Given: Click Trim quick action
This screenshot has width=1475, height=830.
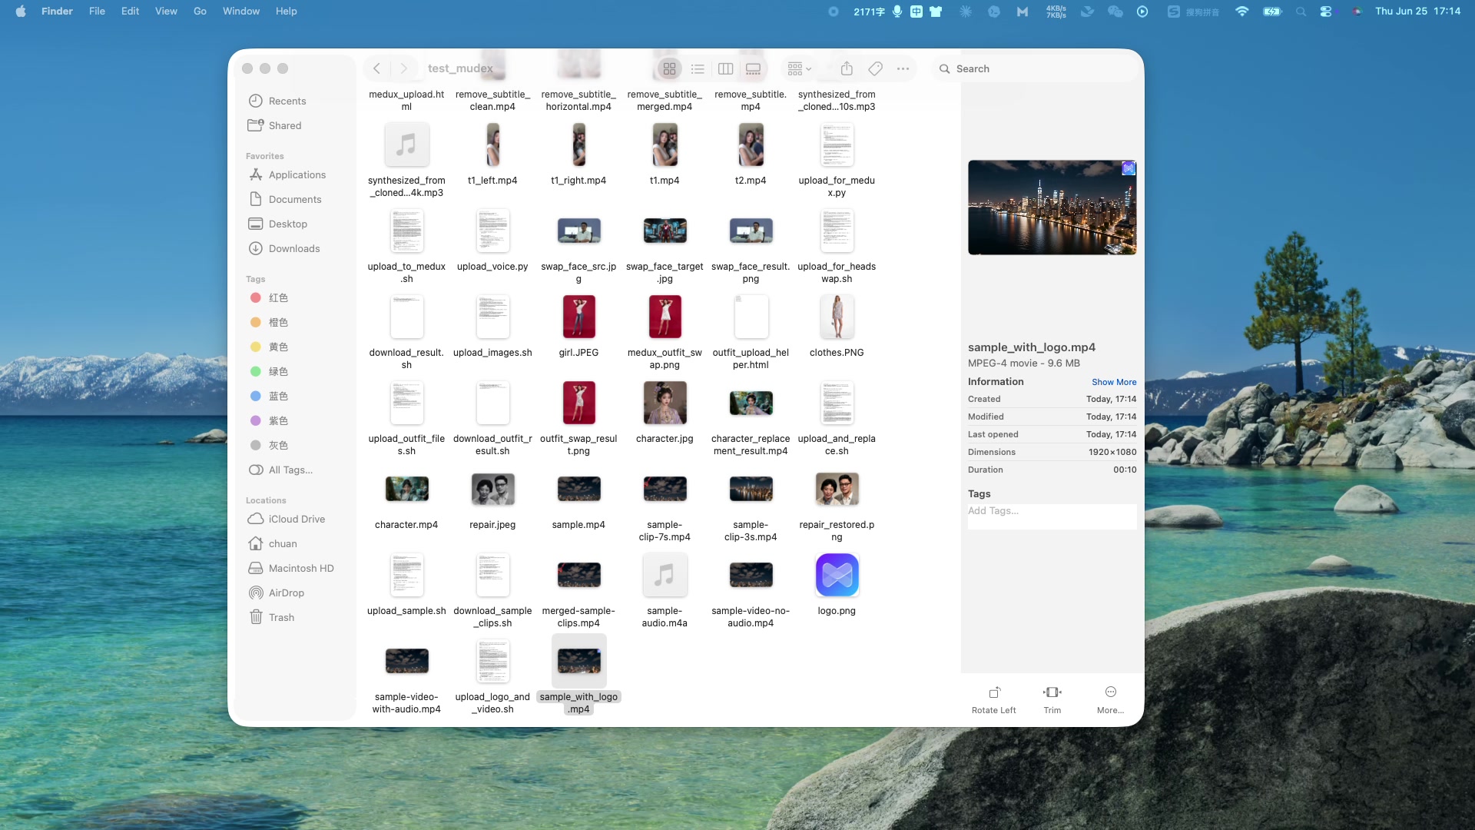Looking at the screenshot, I should click(1052, 699).
